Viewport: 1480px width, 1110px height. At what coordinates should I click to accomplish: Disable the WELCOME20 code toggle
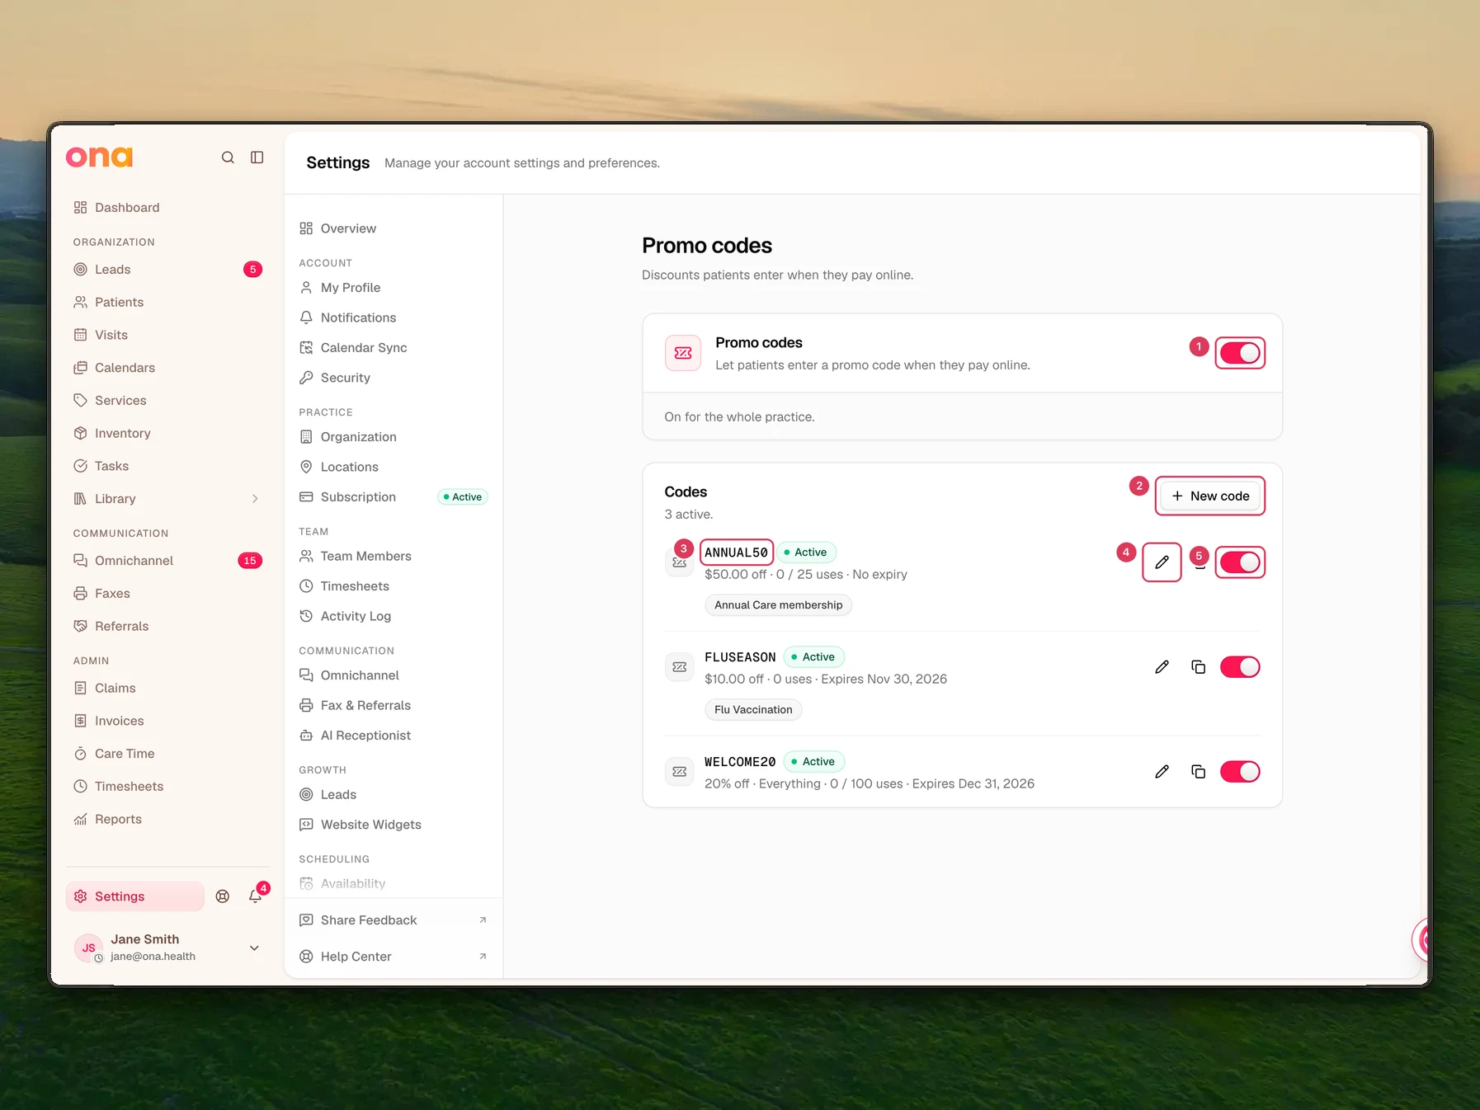[1240, 772]
